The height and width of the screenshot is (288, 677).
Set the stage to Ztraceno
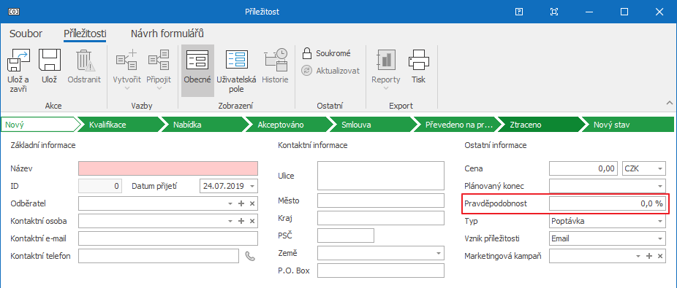540,125
